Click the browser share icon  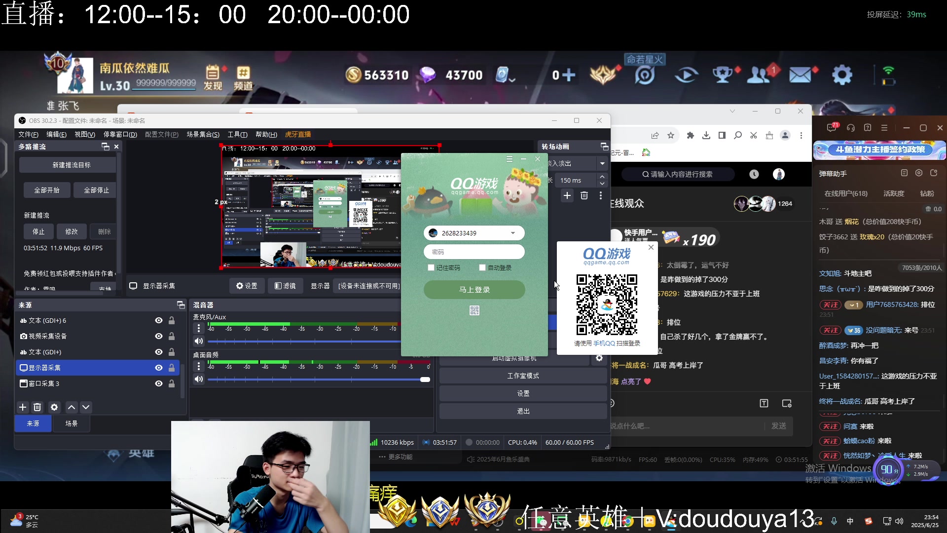pyautogui.click(x=655, y=135)
